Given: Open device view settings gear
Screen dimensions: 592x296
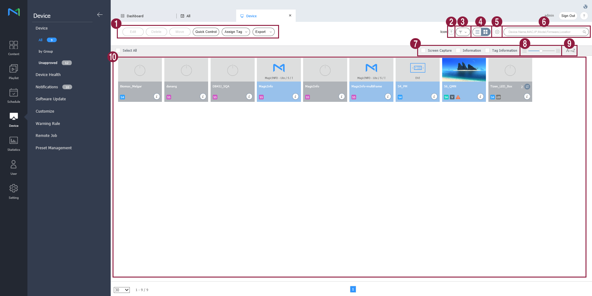Looking at the screenshot, I should coord(497,32).
